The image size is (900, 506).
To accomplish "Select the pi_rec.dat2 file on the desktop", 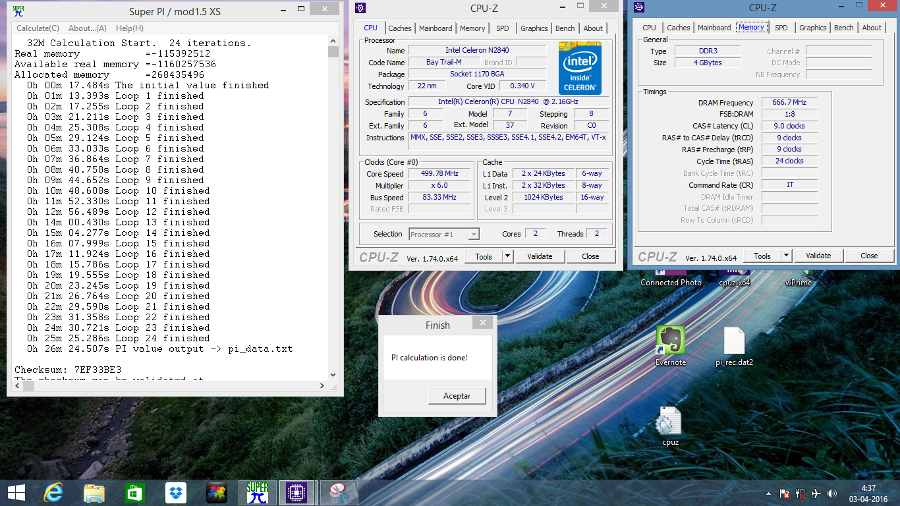I will pyautogui.click(x=734, y=346).
